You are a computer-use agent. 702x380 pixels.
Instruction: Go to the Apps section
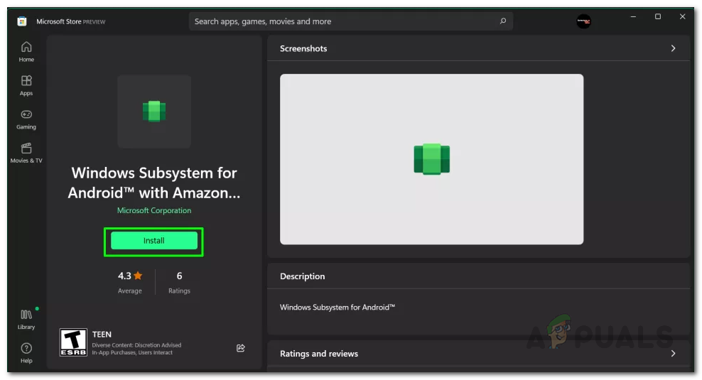26,85
